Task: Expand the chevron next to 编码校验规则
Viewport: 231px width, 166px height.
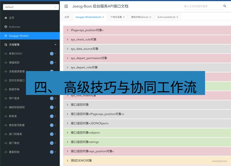Action: point(56,107)
